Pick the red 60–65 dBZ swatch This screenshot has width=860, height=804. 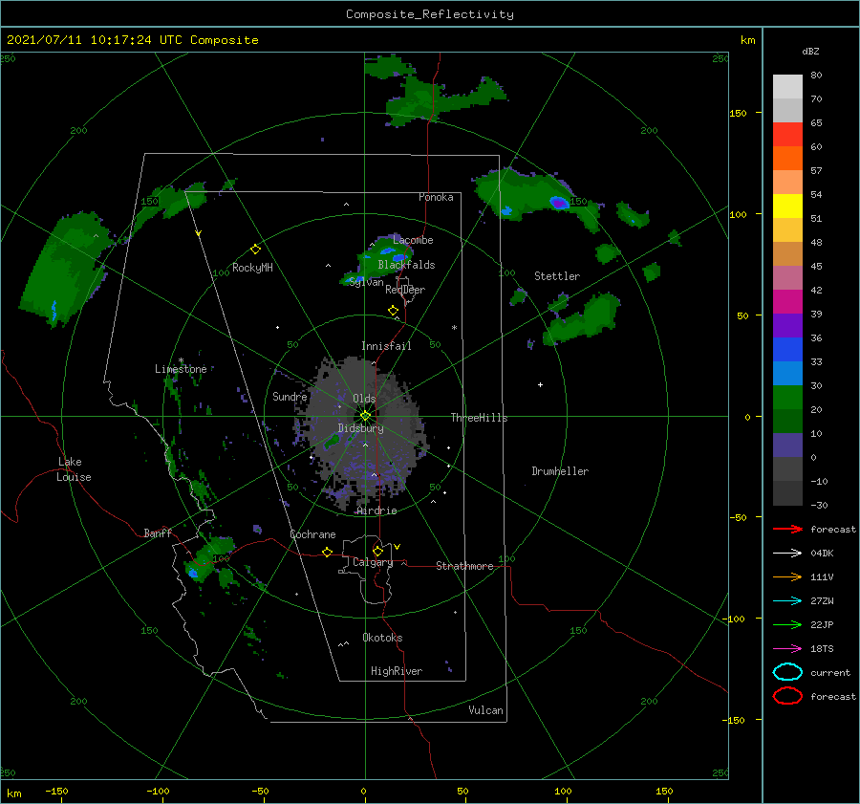tap(787, 134)
